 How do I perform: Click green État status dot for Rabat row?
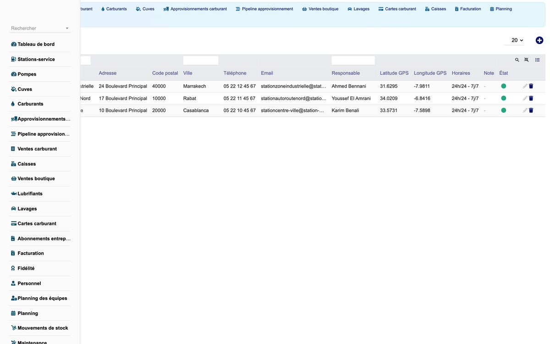point(504,98)
